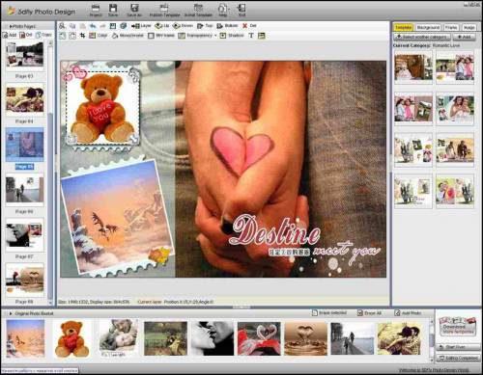Viewport: 483px width, 375px height.
Task: Switch to the Template tab
Action: [x=404, y=28]
